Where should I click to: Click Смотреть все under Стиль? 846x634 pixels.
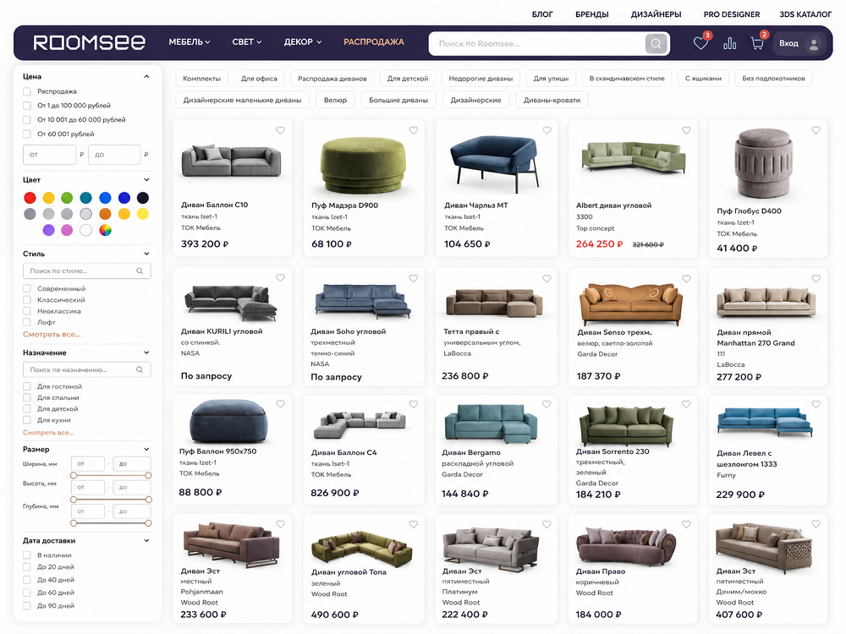(x=52, y=334)
